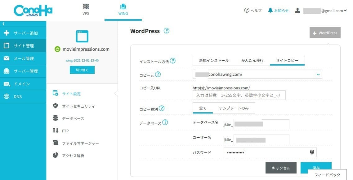Viewport: 353px width, 180px height.
Task: Click the DNS globe icon
Action: pos(7,96)
